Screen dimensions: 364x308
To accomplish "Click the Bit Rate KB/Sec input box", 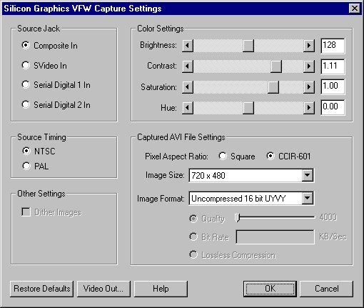I will pos(275,237).
